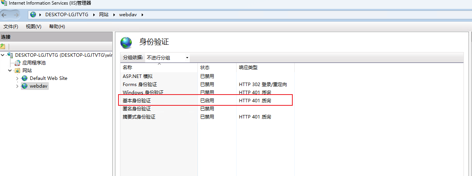Open the 视图(V) menu
Screen dimensions: 472x176
(x=34, y=27)
